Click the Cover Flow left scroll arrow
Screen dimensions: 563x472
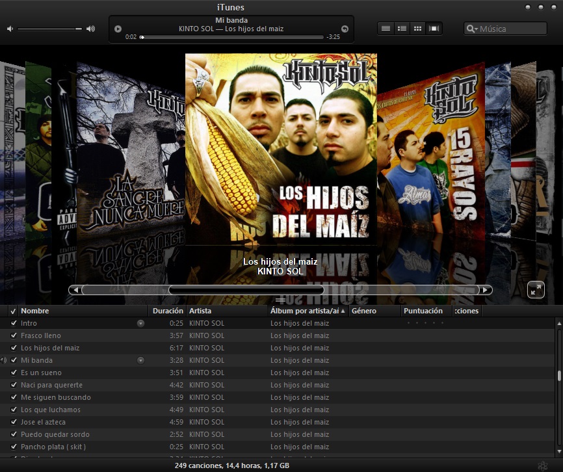click(x=75, y=290)
